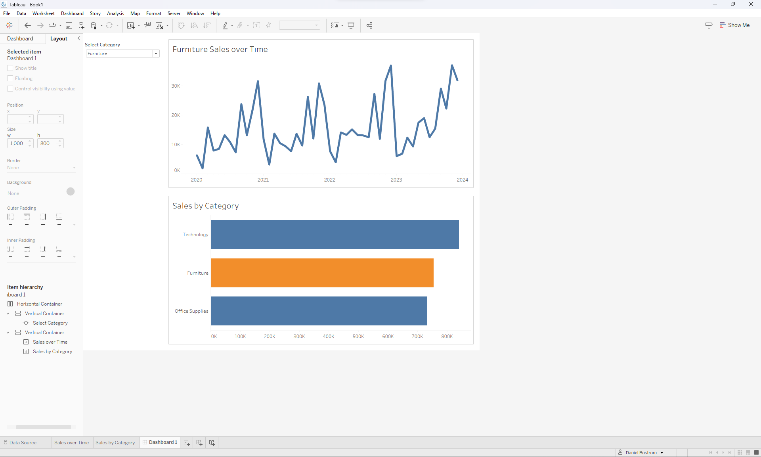The height and width of the screenshot is (457, 761).
Task: Check the Floating option
Action: (x=10, y=78)
